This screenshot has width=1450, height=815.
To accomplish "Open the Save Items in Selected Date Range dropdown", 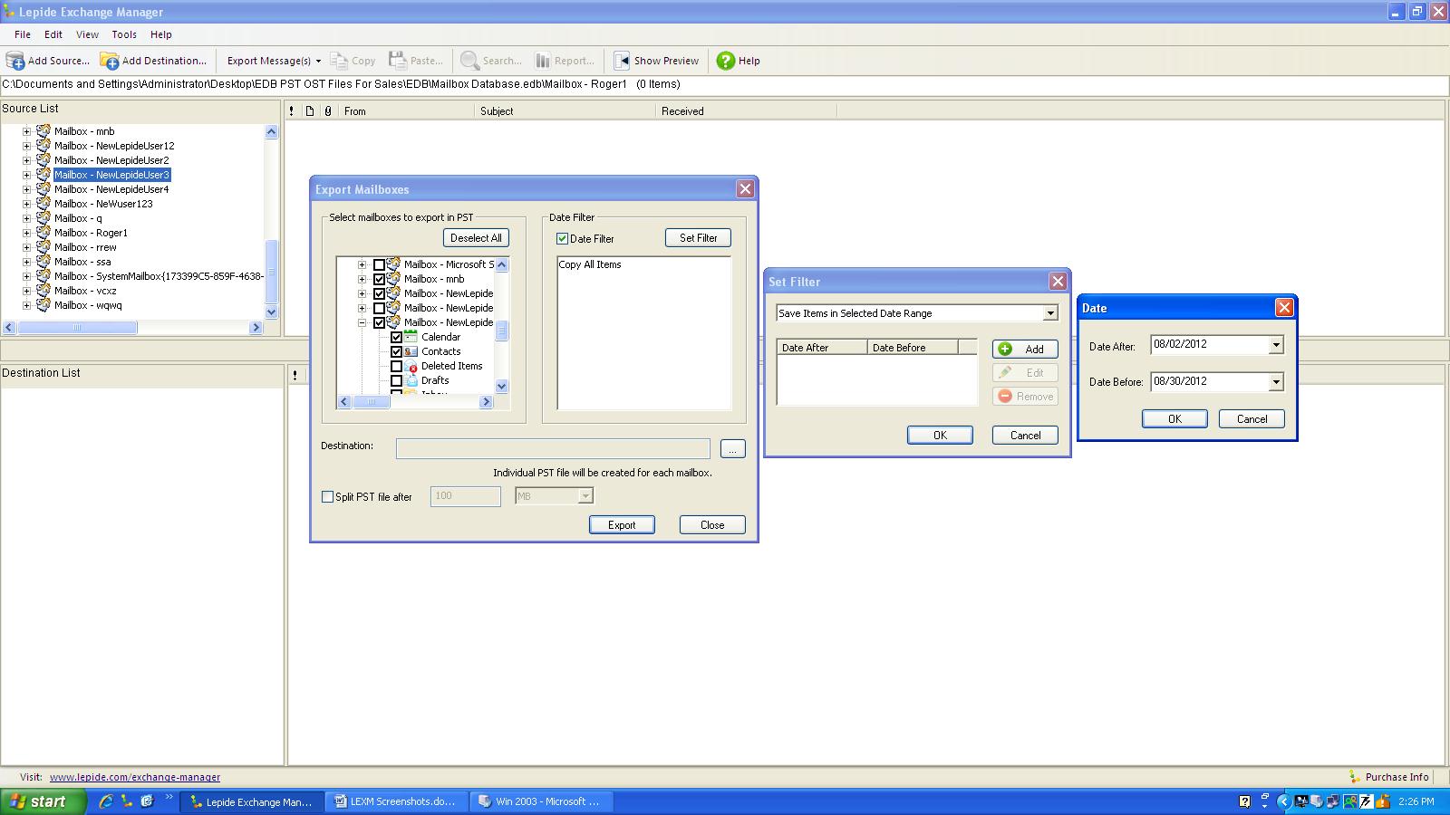I will pos(1050,313).
